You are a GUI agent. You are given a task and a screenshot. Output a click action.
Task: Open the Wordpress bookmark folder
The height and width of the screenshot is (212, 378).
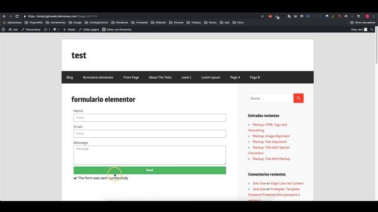tap(120, 22)
